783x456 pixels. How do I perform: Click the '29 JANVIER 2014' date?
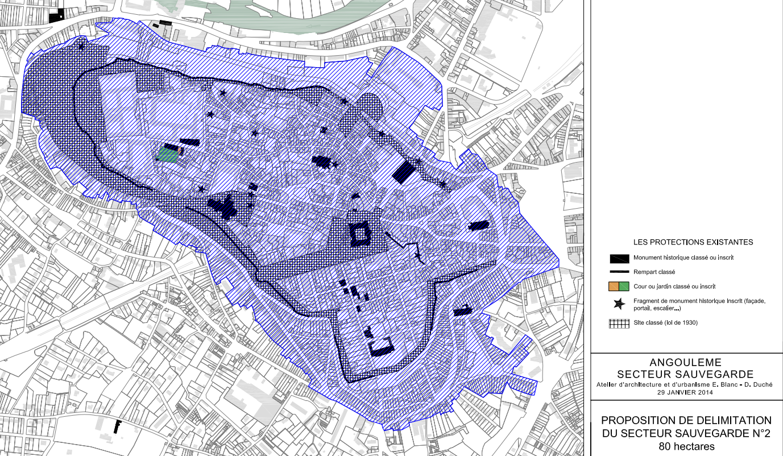686,392
